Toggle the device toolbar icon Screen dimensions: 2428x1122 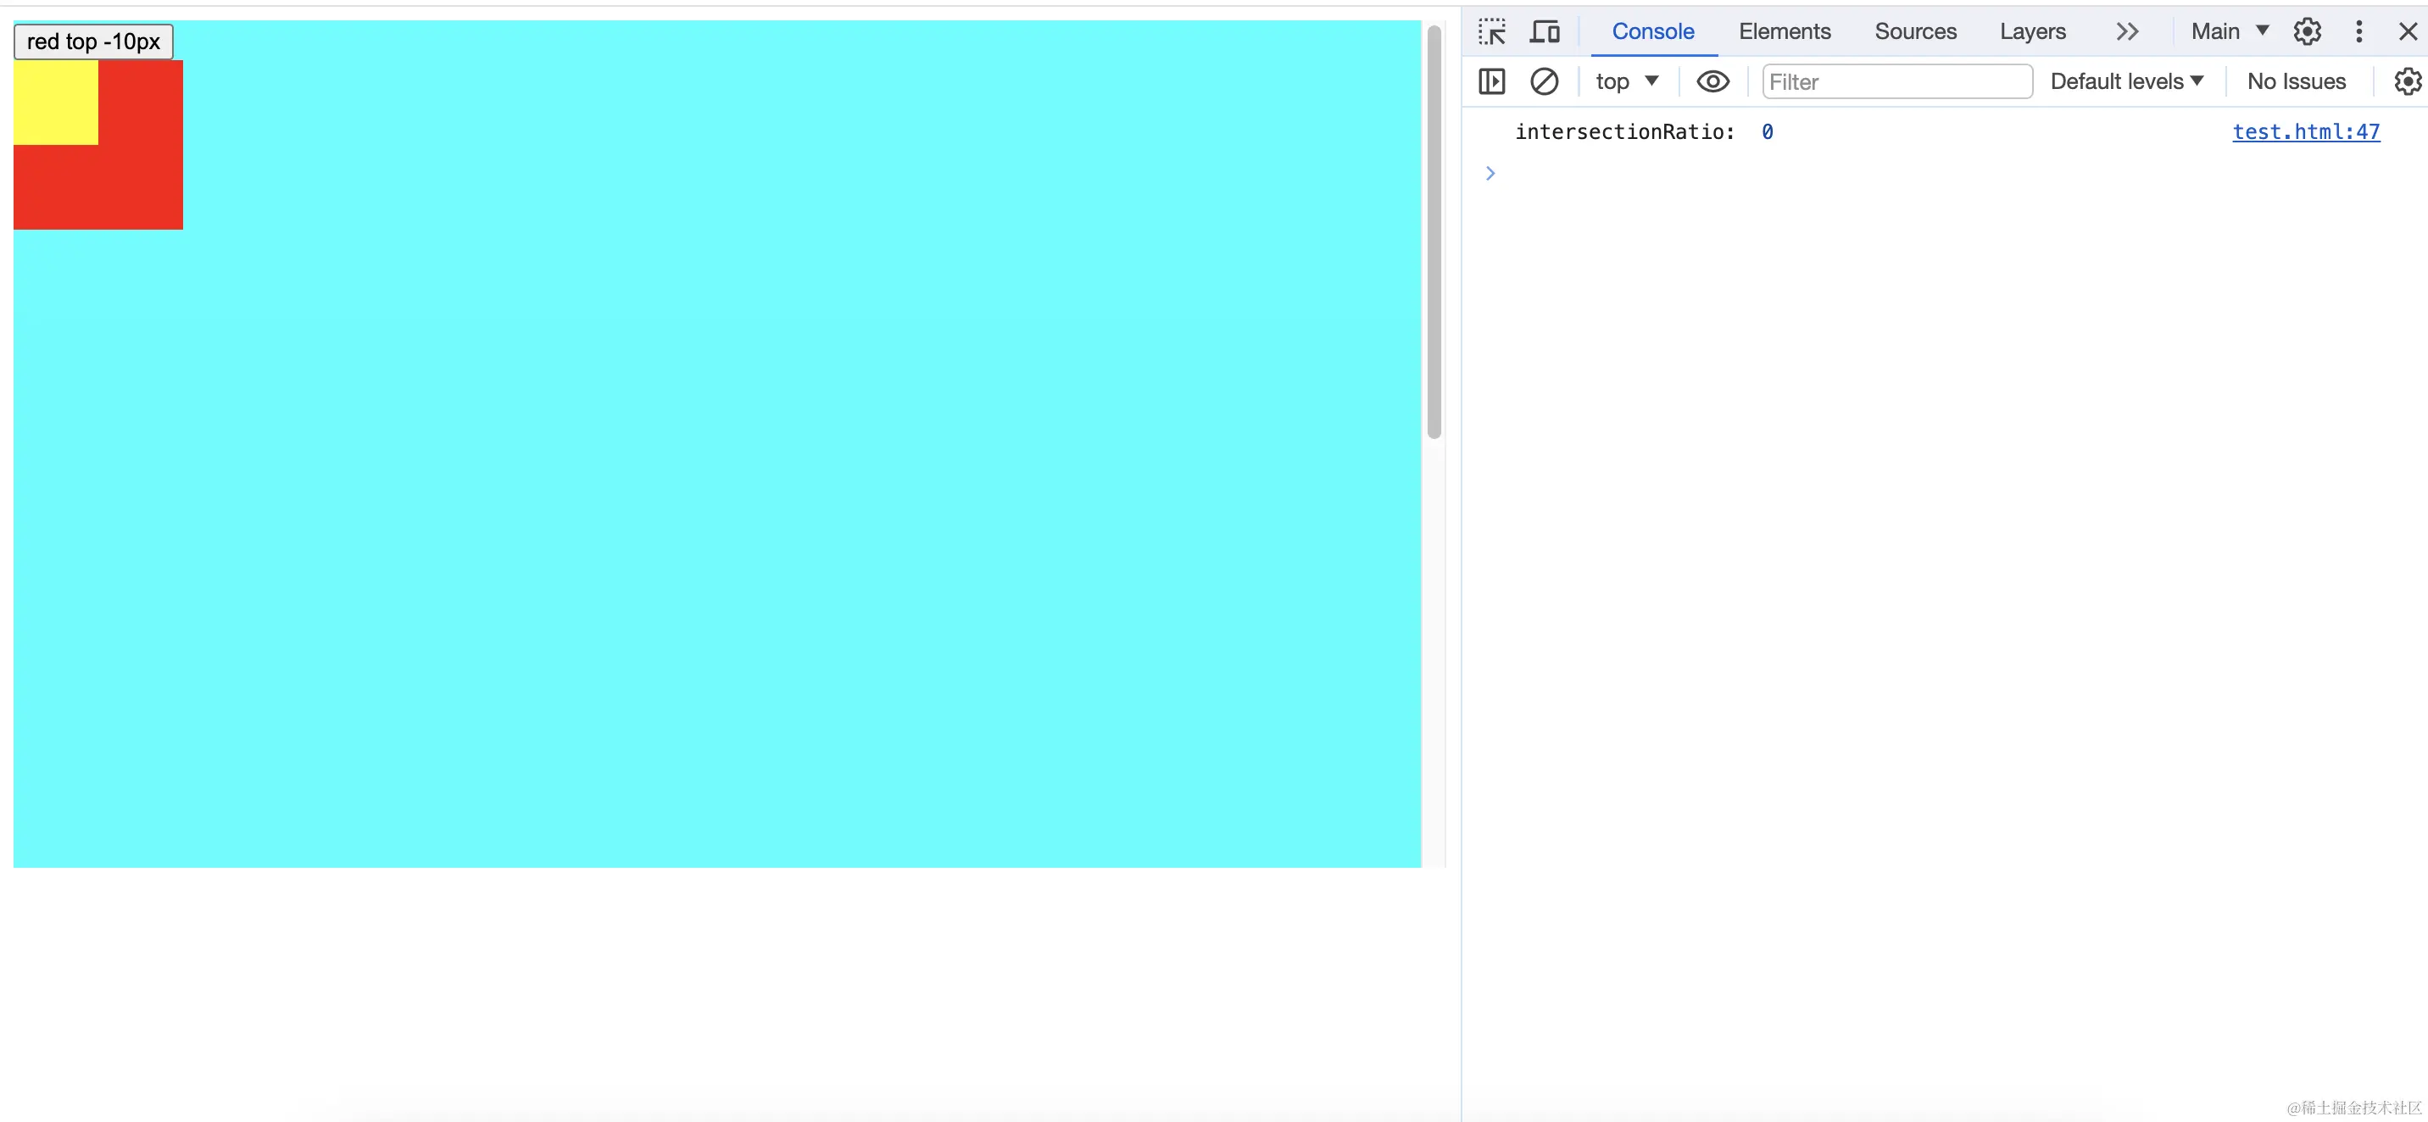1544,32
